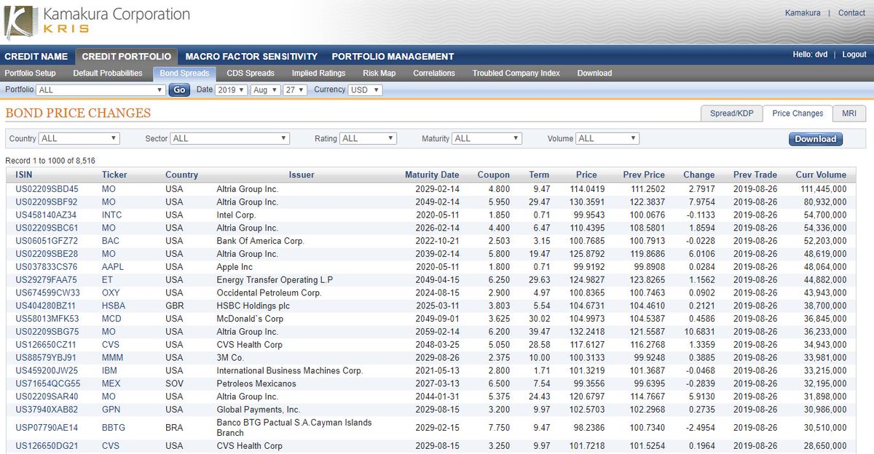Open the month dropdown showing Aug
The height and width of the screenshot is (454, 874).
point(265,89)
